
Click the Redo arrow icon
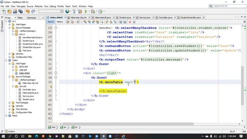point(33,11)
